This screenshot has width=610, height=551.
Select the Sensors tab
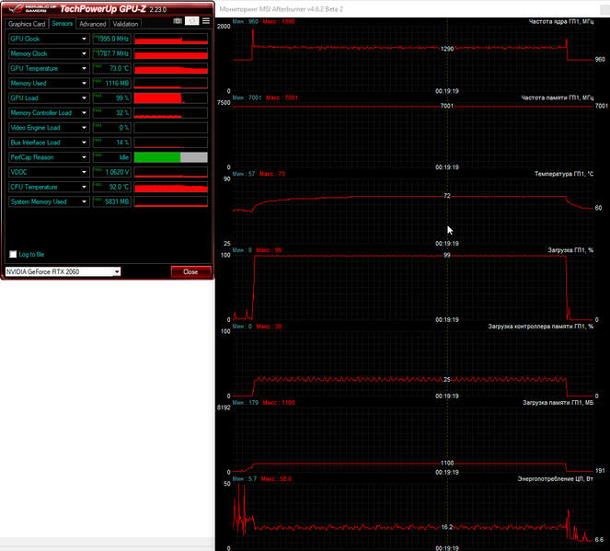coord(63,23)
